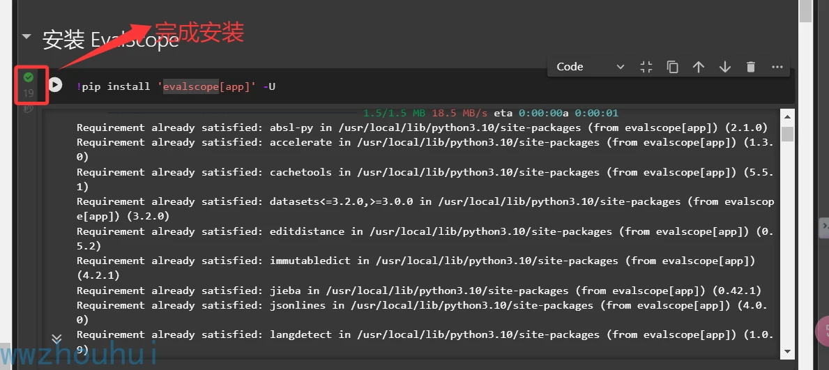
Task: Expand output with the double-chevron arrow
Action: point(57,339)
